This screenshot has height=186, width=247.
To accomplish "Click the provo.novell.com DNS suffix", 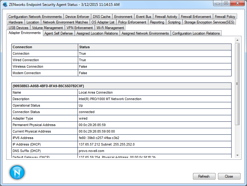I will click(x=91, y=151).
